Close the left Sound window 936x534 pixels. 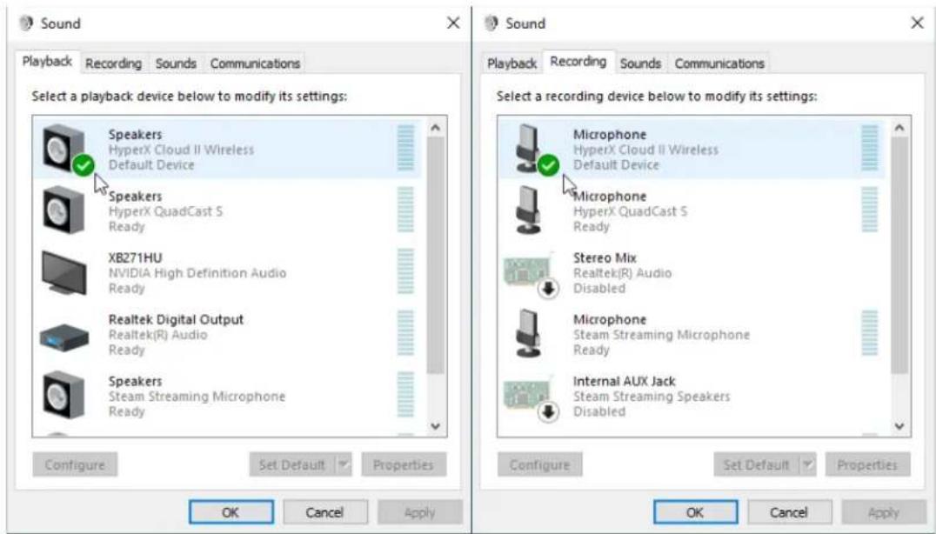[x=454, y=23]
